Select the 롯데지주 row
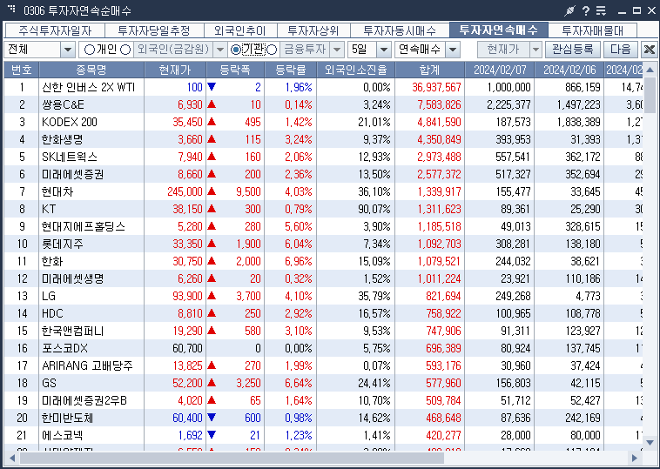The image size is (660, 469). 323,244
